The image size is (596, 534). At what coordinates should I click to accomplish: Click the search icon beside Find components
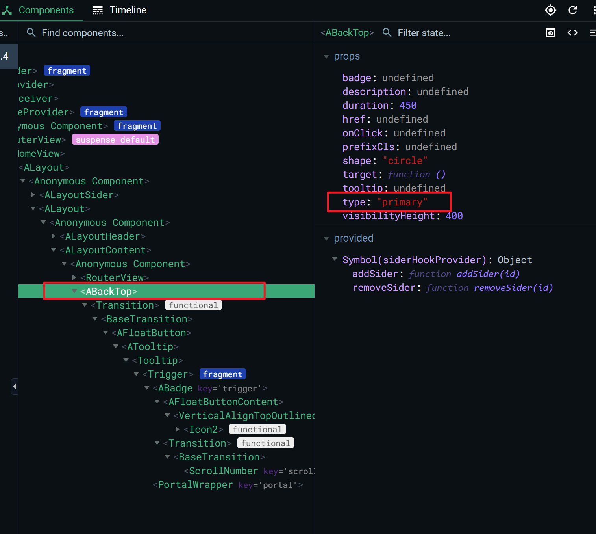point(31,32)
